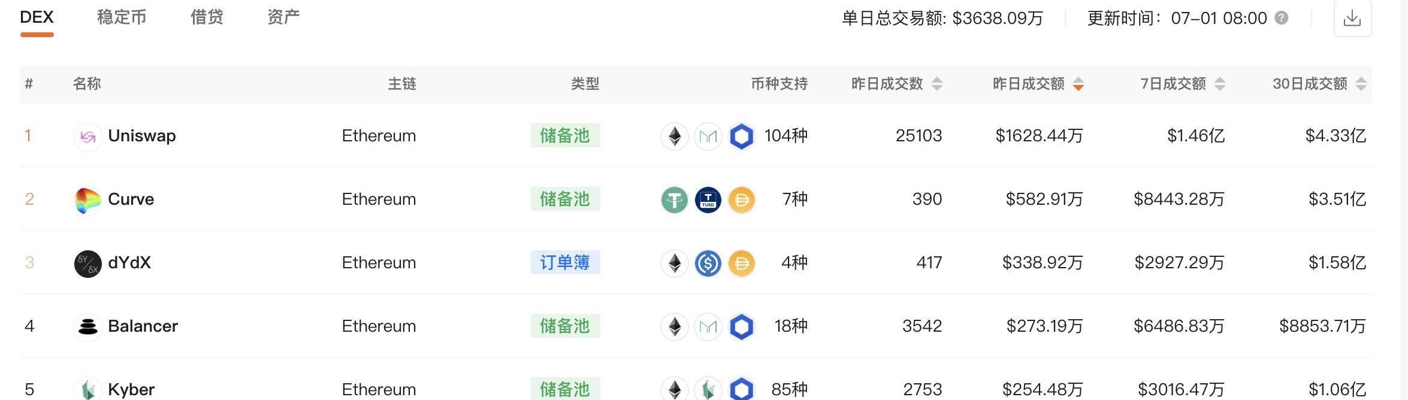Sort by 昨日成交额 column

(x=1038, y=84)
